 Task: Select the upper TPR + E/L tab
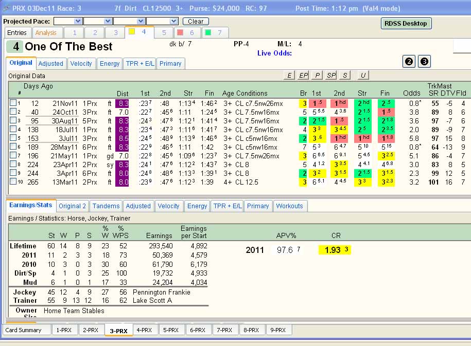(x=139, y=64)
